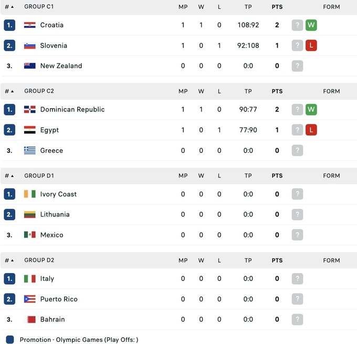Viewport: 357px width, 344px height.
Task: Sort Group D2 by MP column
Action: pyautogui.click(x=183, y=260)
